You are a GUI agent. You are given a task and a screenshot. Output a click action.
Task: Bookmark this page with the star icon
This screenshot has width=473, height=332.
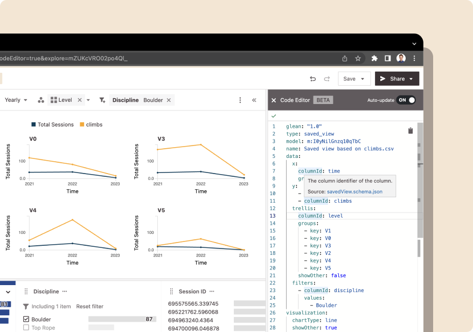coord(358,58)
